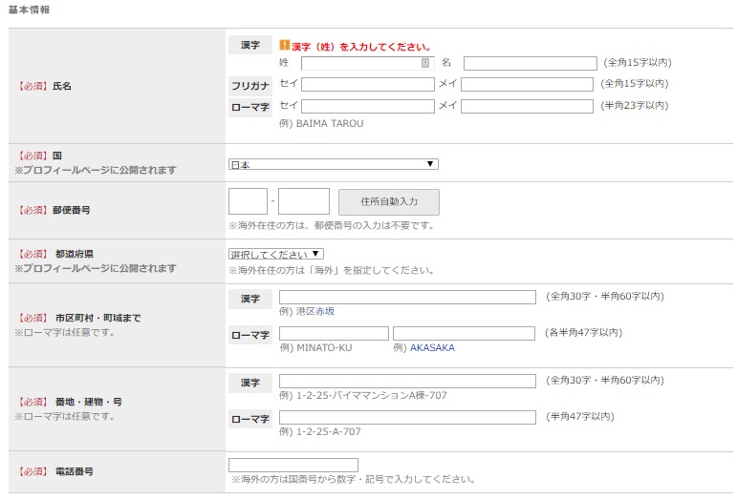Select the second 郵便番号 postal code box
Viewport: 737px width, 499px height.
click(303, 201)
